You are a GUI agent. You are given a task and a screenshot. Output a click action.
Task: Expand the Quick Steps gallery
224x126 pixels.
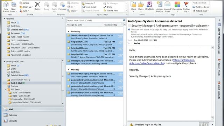(126, 10)
